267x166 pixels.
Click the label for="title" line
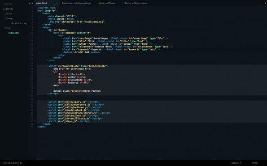106,41
